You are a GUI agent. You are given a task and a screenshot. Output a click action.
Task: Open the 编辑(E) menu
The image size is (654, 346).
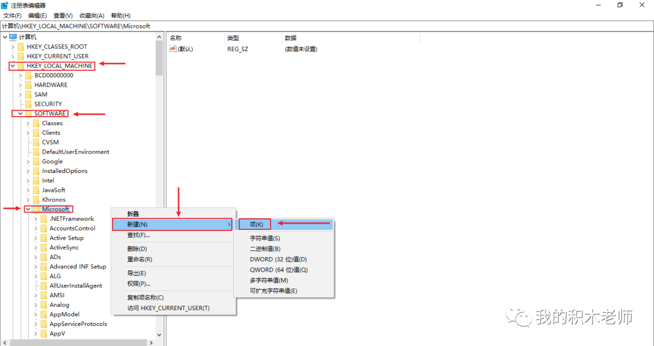tap(38, 15)
